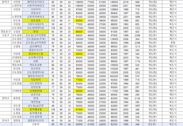The height and width of the screenshot is (126, 183).
Task: Select the 관음삼성 apartment cell
Action: pos(35,13)
